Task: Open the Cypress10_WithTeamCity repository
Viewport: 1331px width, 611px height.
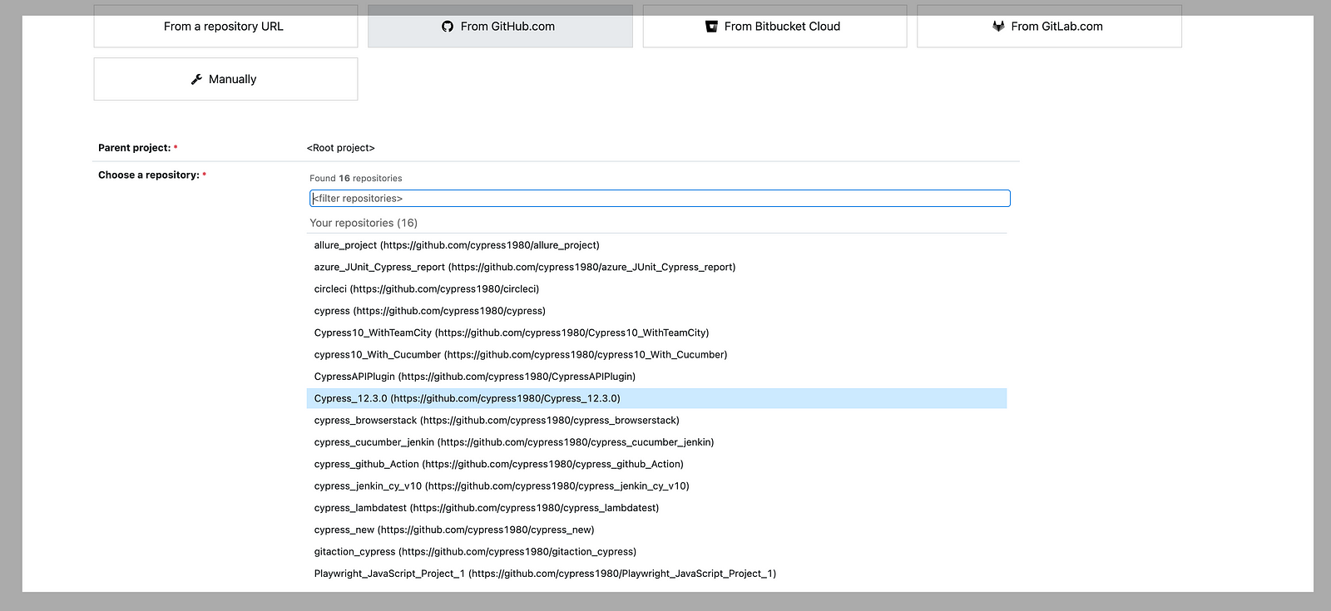Action: pyautogui.click(x=511, y=333)
